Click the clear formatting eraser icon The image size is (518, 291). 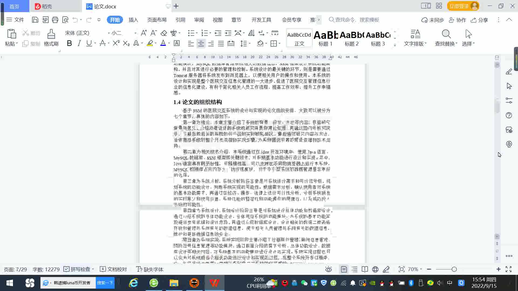[164, 33]
